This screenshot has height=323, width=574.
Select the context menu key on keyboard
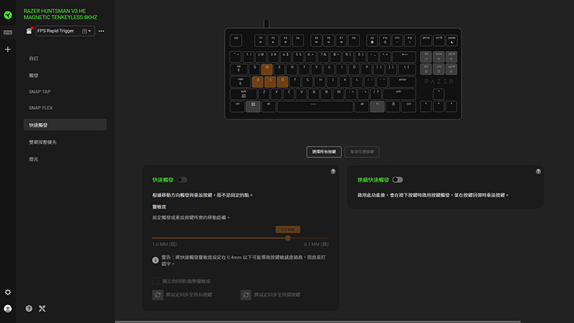pyautogui.click(x=393, y=106)
